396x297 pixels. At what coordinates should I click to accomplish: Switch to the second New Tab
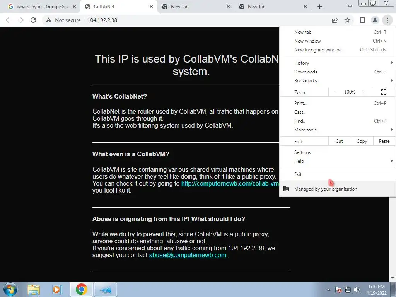tap(272, 7)
